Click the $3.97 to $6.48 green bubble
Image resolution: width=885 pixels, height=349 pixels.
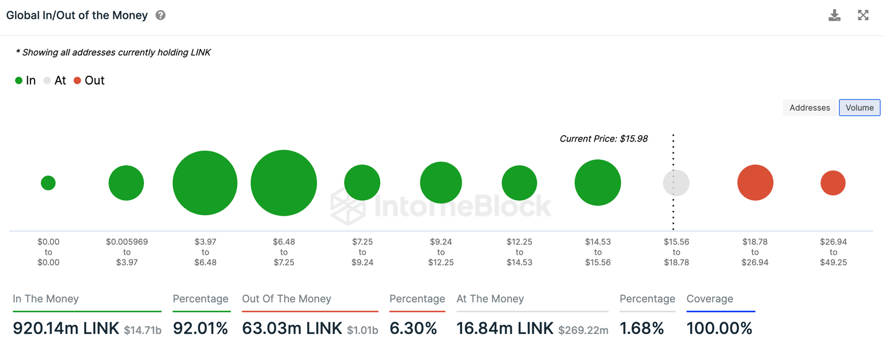coord(205,183)
